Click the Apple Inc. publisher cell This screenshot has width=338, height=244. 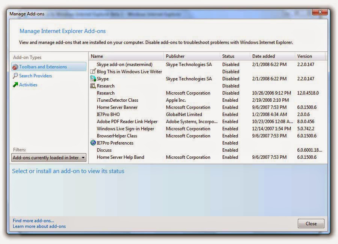coord(176,100)
